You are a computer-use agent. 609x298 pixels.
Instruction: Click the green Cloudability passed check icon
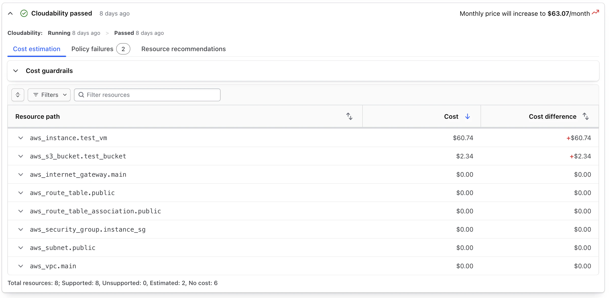[24, 13]
